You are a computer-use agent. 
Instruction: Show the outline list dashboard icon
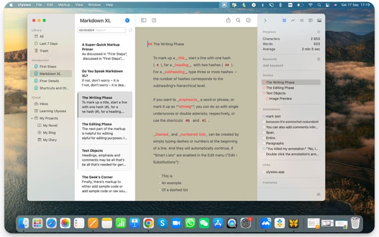[302, 21]
